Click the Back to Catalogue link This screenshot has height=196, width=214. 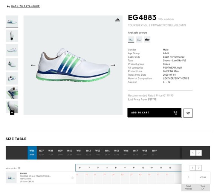[x=25, y=6]
